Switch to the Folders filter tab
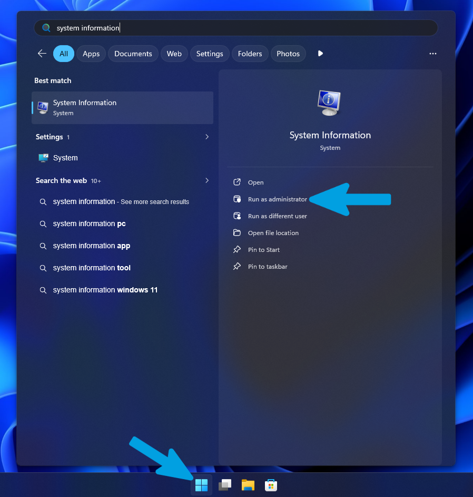This screenshot has width=473, height=497. point(250,54)
